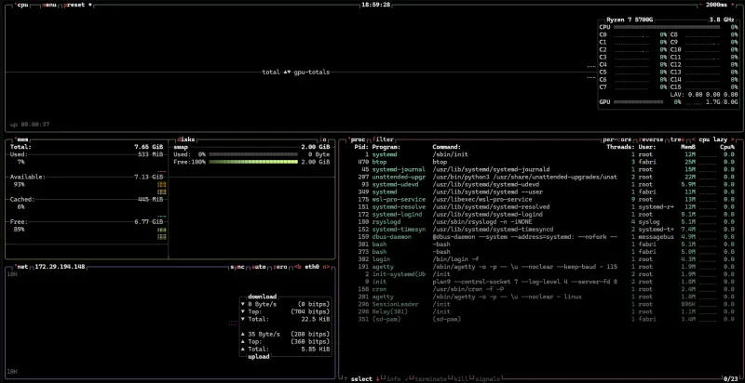Kill the selected process
This screenshot has width=745, height=383.
pyautogui.click(x=459, y=378)
